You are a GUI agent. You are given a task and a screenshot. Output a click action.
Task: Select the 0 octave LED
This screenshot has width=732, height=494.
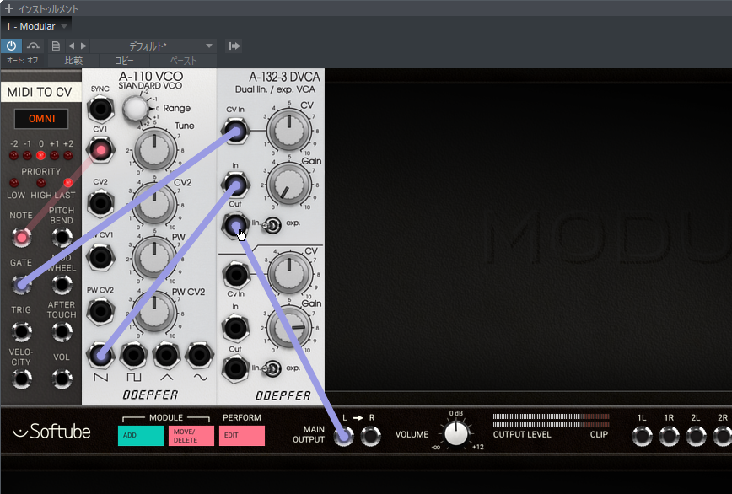[x=41, y=155]
